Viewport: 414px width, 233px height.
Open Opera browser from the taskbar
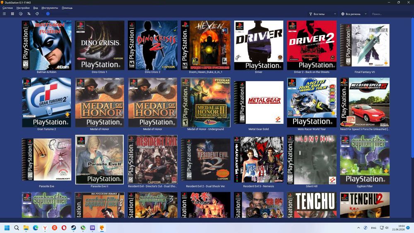(x=64, y=228)
